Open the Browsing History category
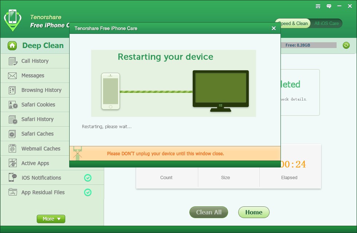The height and width of the screenshot is (233, 357). point(35,90)
